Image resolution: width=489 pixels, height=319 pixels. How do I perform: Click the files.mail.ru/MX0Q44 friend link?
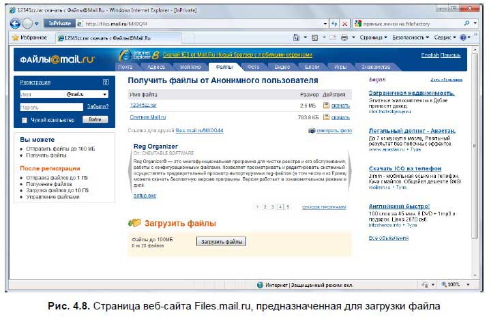(x=199, y=130)
